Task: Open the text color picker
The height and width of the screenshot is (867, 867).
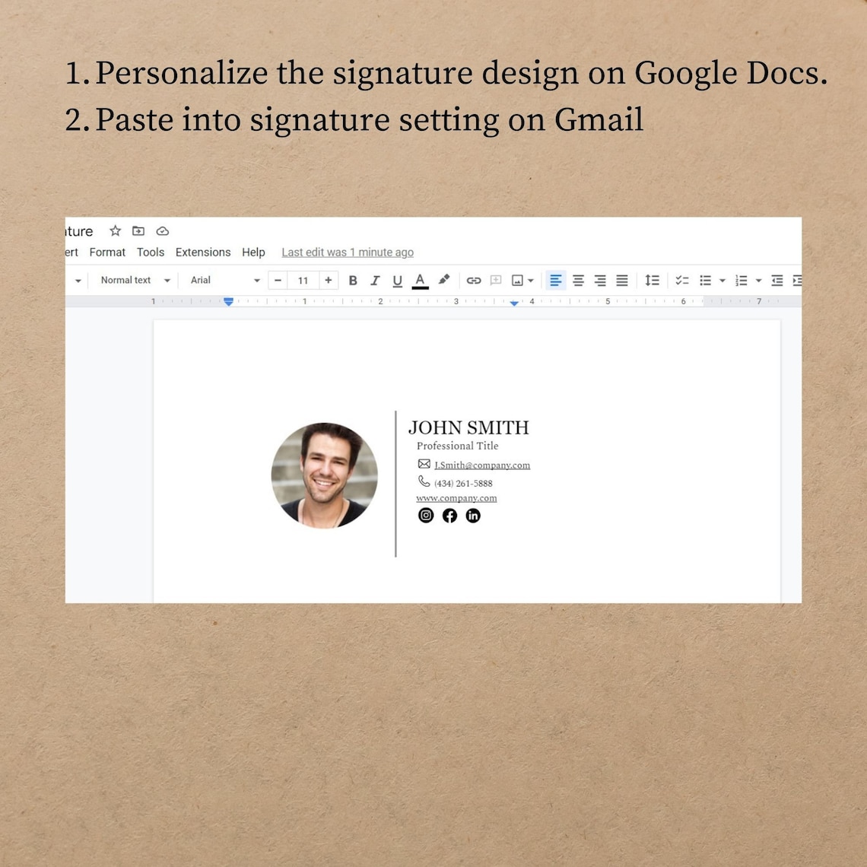Action: point(420,280)
